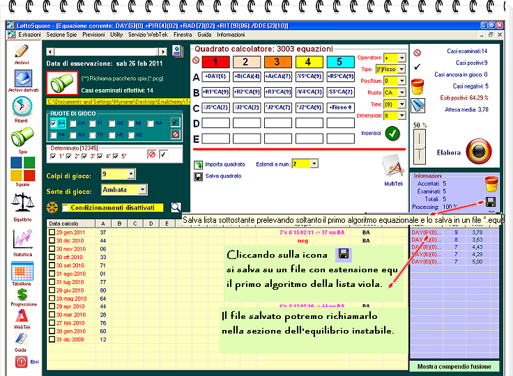513x376 pixels.
Task: Open the Tipo Fisso dropdown
Action: click(401, 70)
